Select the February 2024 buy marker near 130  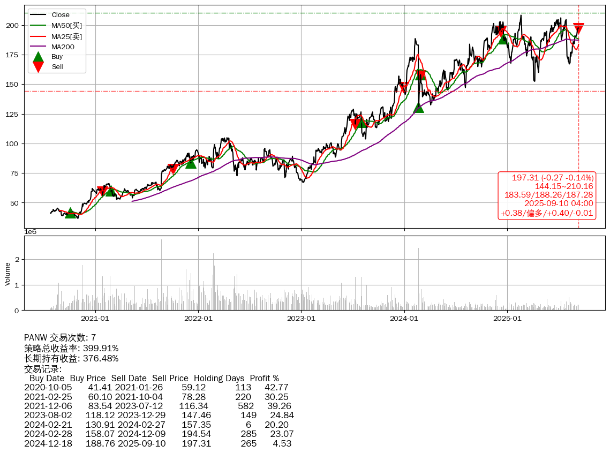pyautogui.click(x=418, y=108)
